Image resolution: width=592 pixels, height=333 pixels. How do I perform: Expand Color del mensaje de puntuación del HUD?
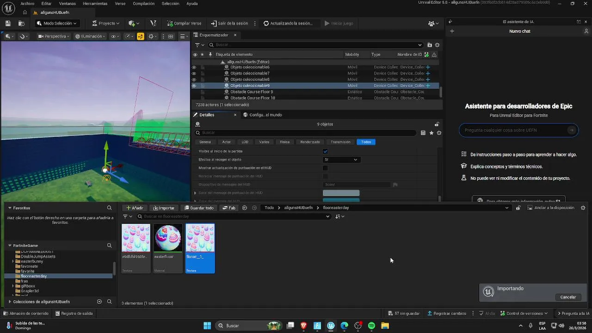coord(195,193)
